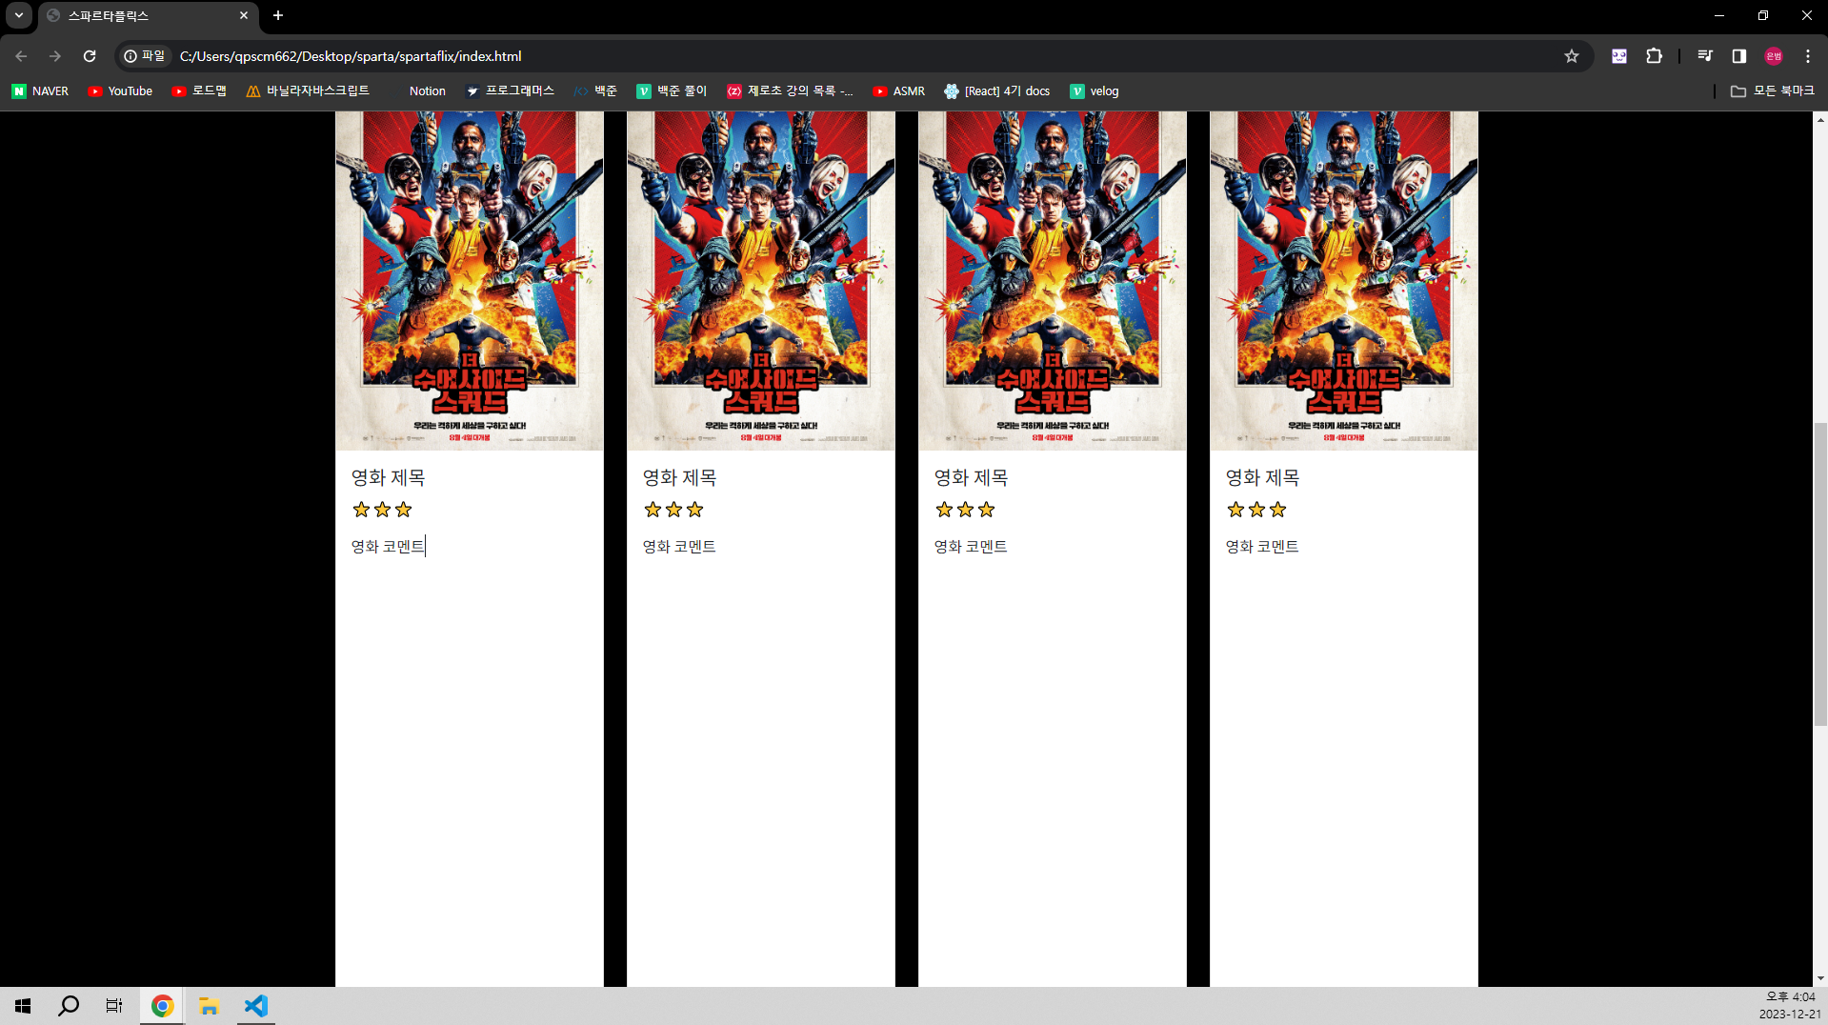Click the scrollbar up arrow
1828x1025 pixels.
click(x=1820, y=120)
